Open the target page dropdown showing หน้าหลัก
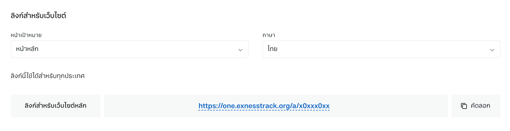The width and height of the screenshot is (510, 131). (x=130, y=49)
